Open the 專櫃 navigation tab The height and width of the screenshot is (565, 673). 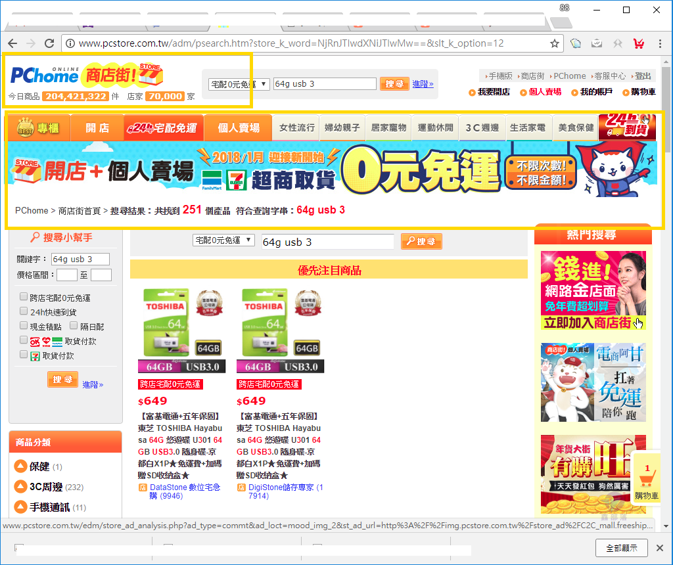37,128
